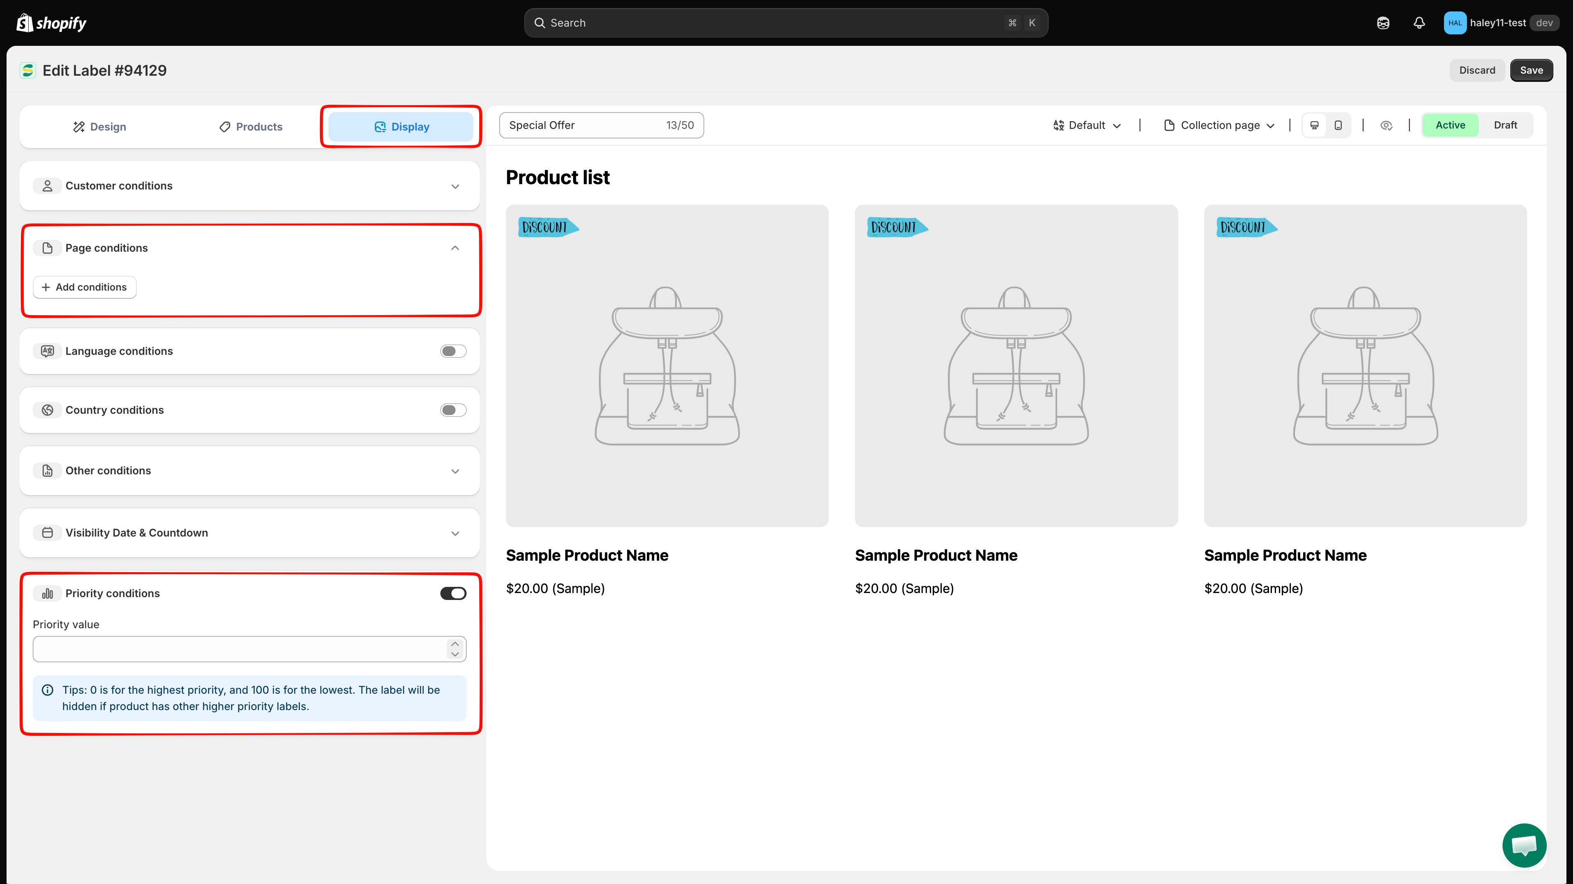Collapse Page conditions section
1573x884 pixels.
coord(455,248)
